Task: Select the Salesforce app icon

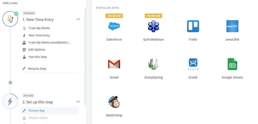Action: pos(114,26)
